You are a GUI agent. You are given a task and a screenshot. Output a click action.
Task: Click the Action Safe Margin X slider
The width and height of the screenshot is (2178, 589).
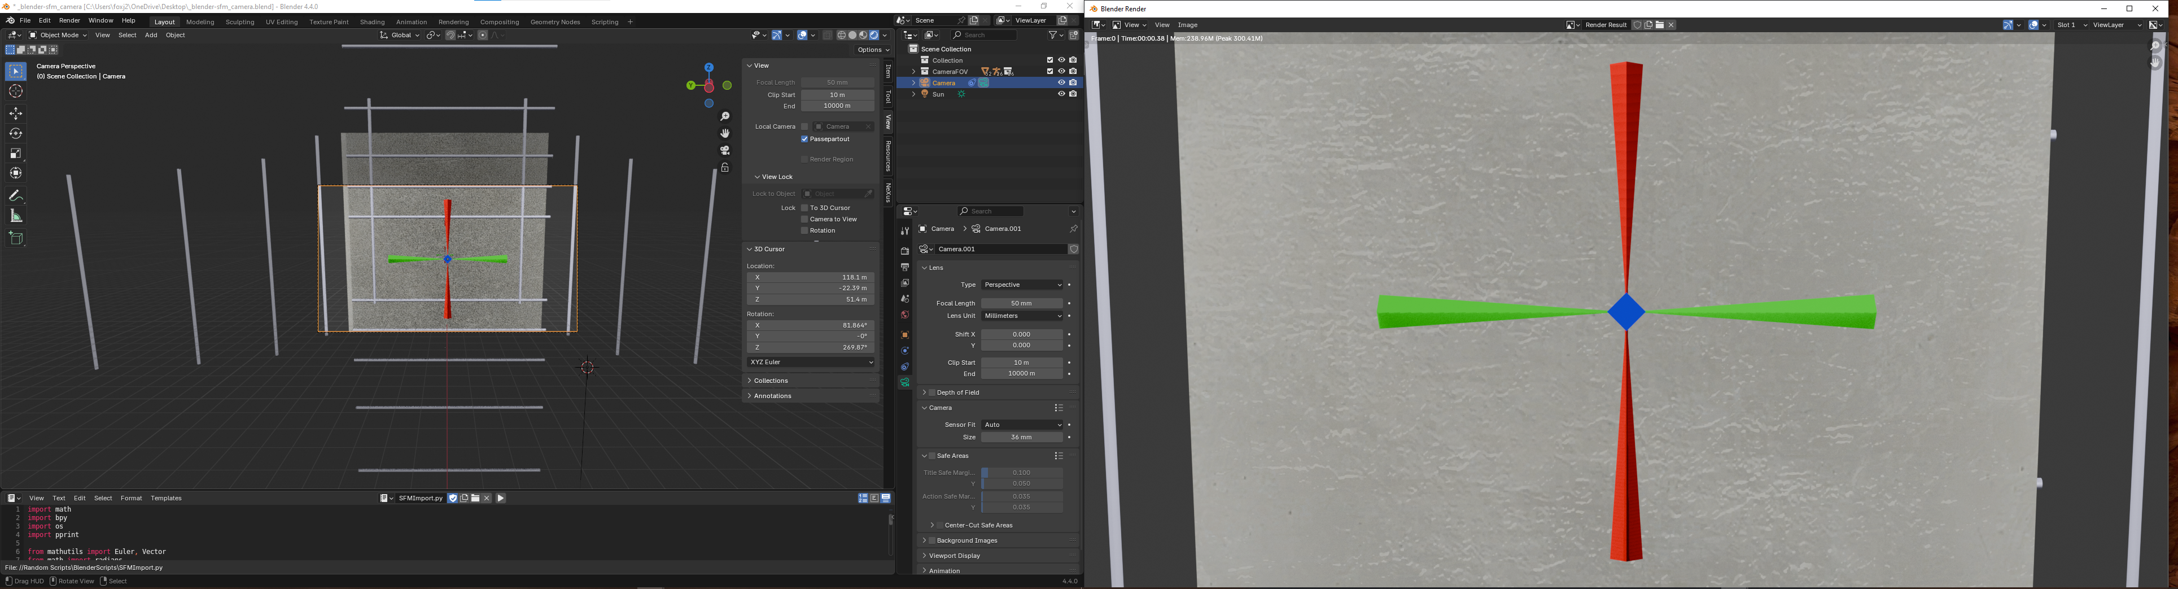point(1021,497)
